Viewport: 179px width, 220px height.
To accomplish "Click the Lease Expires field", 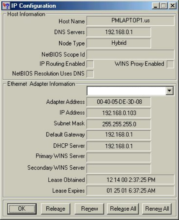I will [x=130, y=191].
